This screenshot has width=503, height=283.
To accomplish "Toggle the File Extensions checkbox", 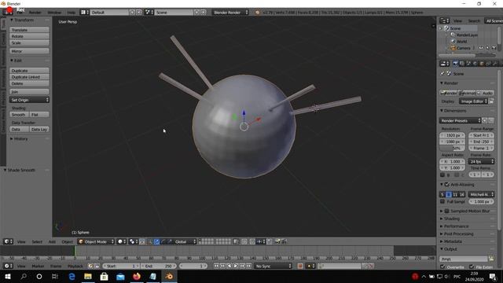I will coord(472,266).
